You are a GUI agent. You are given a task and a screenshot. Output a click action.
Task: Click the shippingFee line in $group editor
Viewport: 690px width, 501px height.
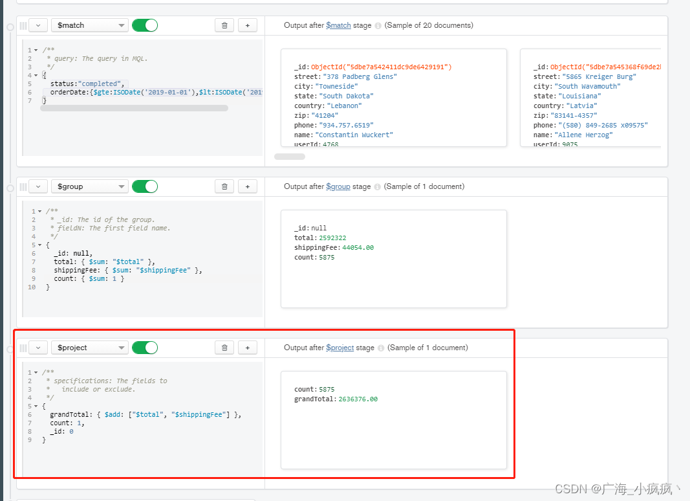pyautogui.click(x=128, y=271)
